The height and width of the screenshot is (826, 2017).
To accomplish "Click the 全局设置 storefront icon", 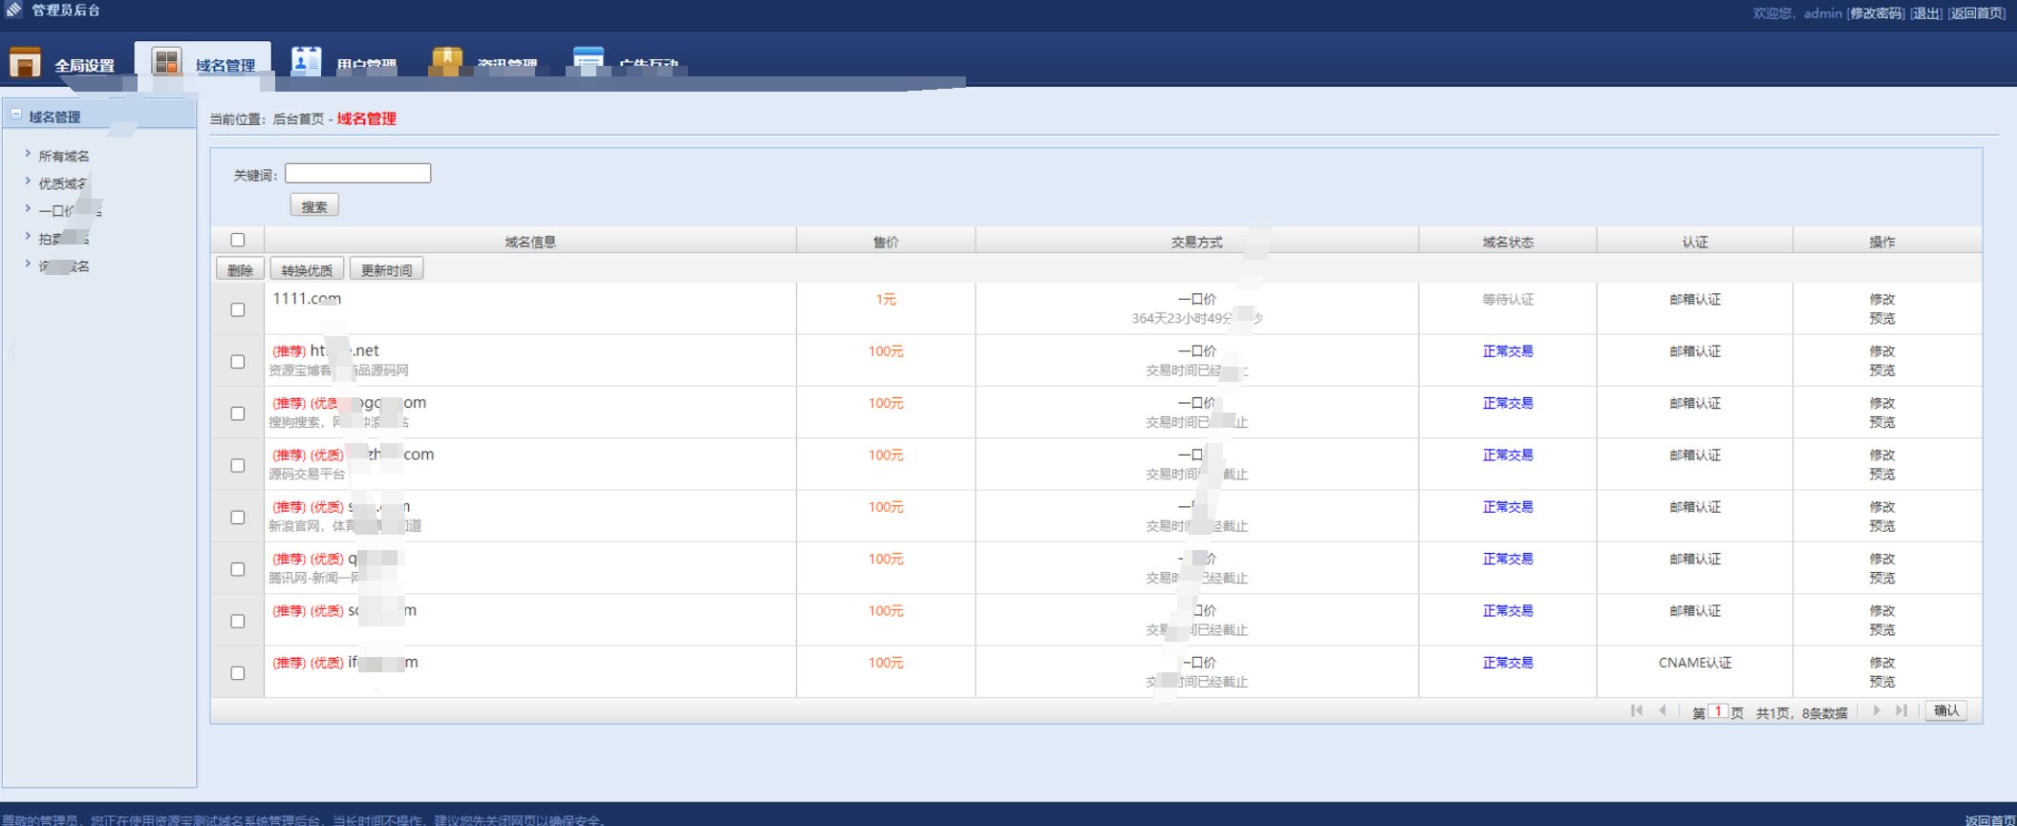I will coord(25,62).
